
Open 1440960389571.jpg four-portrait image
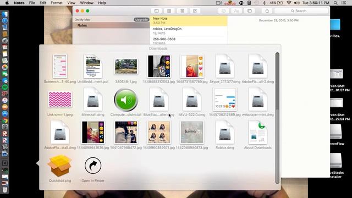(159, 135)
